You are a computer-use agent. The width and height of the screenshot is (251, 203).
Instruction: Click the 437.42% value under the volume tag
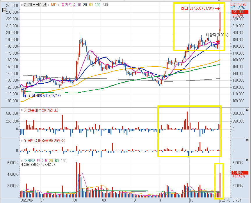click(239, 176)
